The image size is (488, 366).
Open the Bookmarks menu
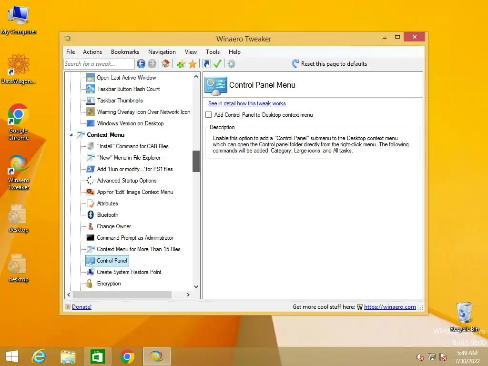point(125,52)
